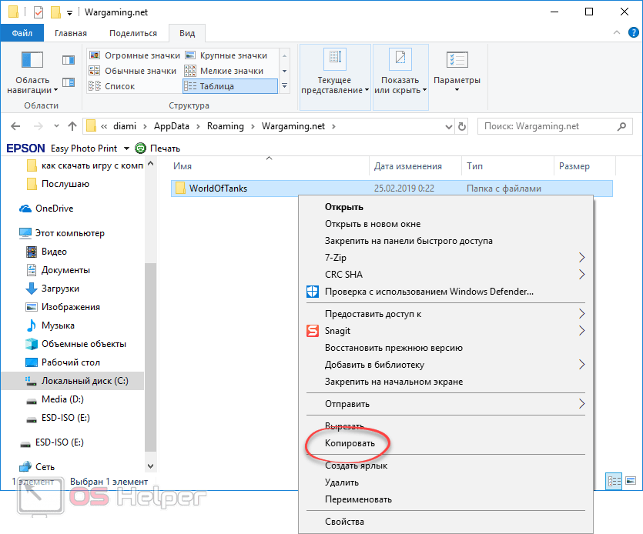643x534 pixels.
Task: Click the navigation pane vertical scrollbar
Action: 150,346
